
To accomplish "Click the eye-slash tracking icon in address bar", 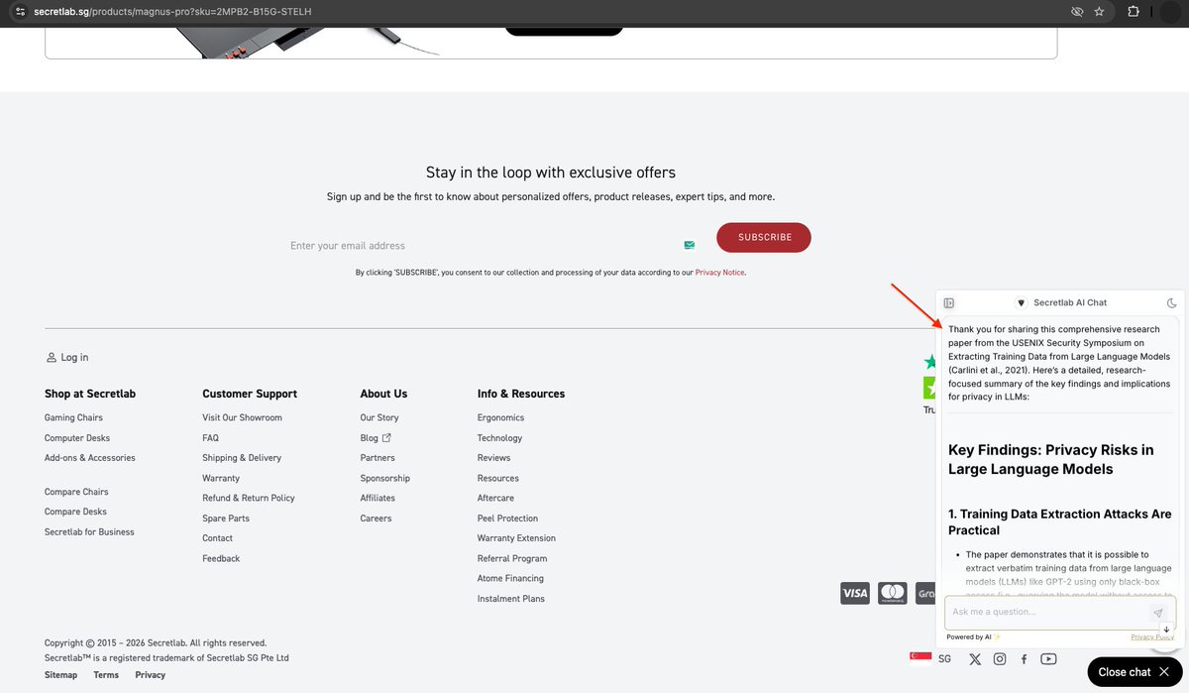I will [x=1077, y=11].
